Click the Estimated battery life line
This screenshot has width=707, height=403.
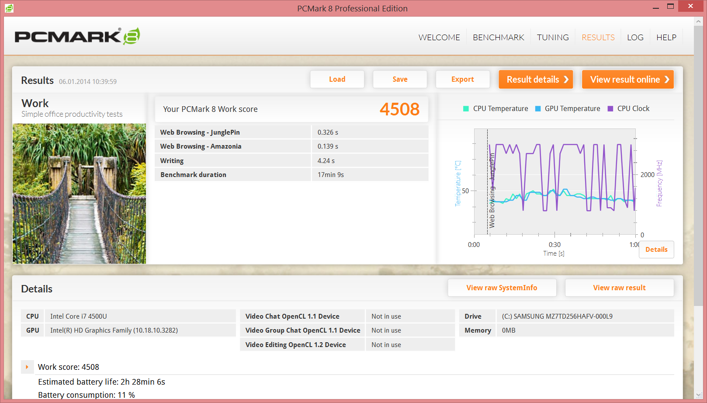(x=101, y=382)
